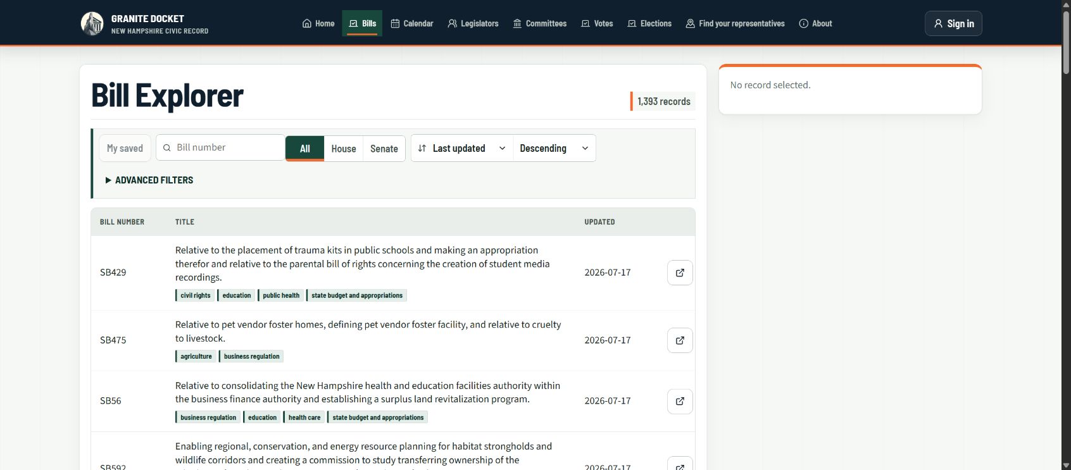Click the civil rights tag on SB429
This screenshot has height=470, width=1071.
(x=195, y=295)
